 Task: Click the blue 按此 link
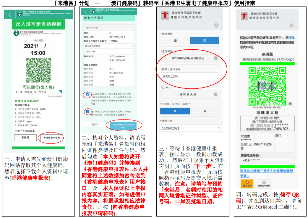tap(291, 38)
